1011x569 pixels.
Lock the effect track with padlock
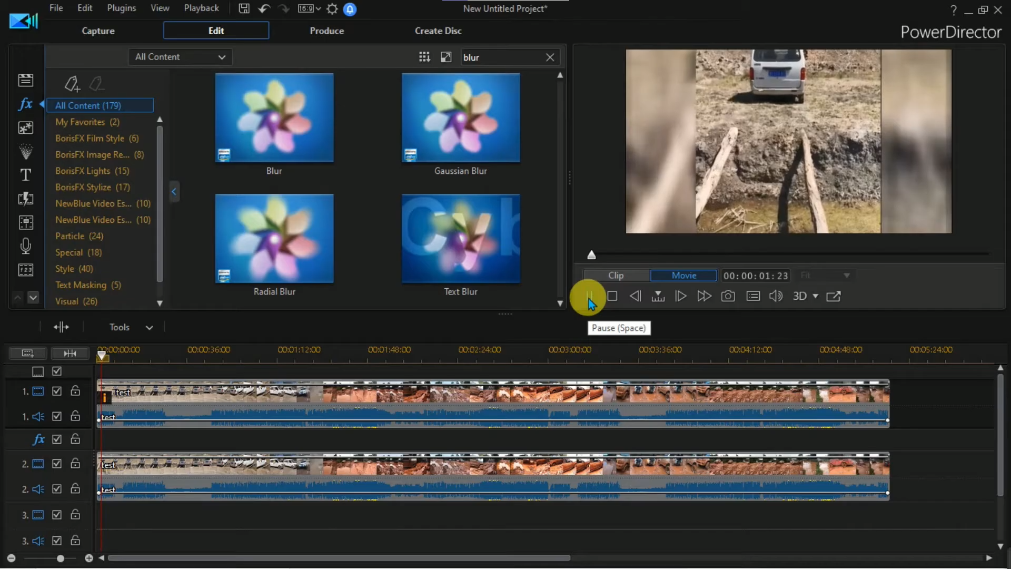click(x=75, y=439)
